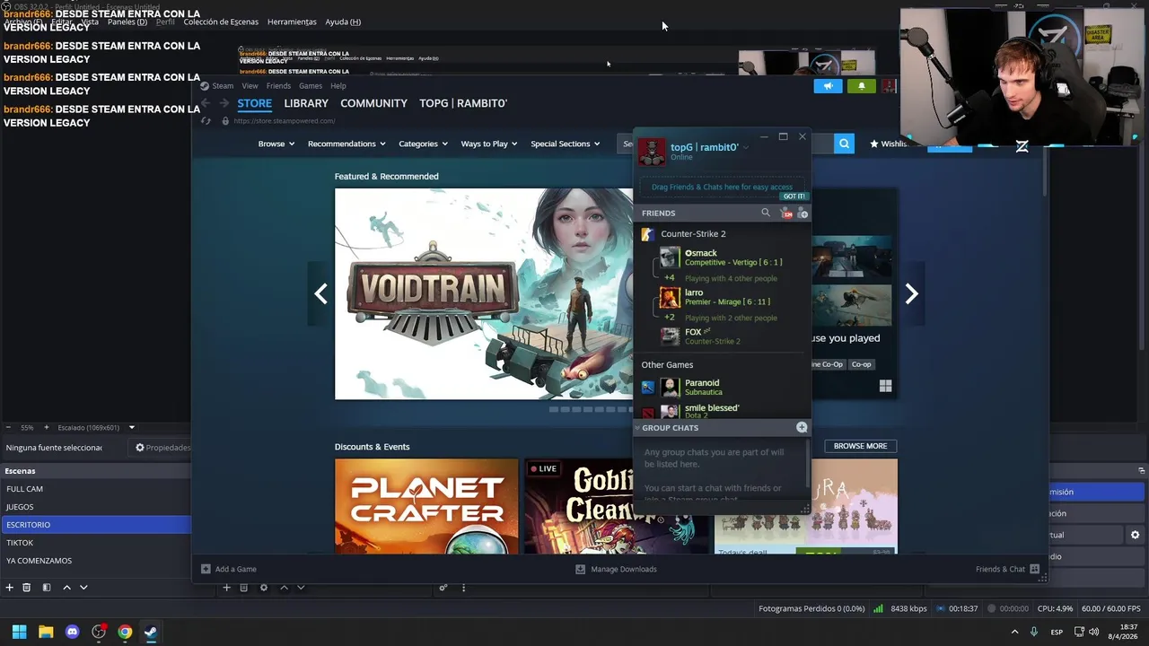Open audio mixer advanced settings gears icon

[443, 588]
